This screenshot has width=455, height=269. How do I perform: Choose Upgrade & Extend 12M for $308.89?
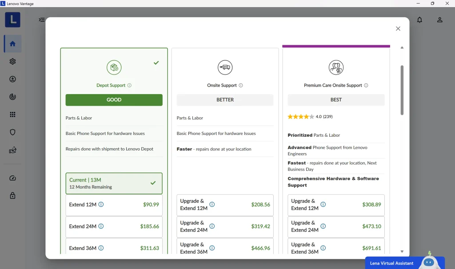pyautogui.click(x=336, y=205)
